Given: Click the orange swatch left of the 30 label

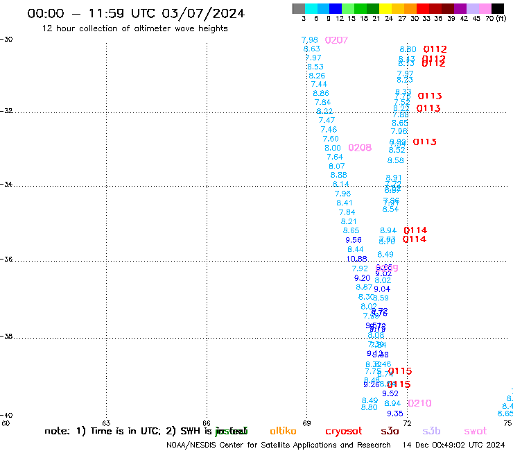Looking at the screenshot, I should [410, 8].
